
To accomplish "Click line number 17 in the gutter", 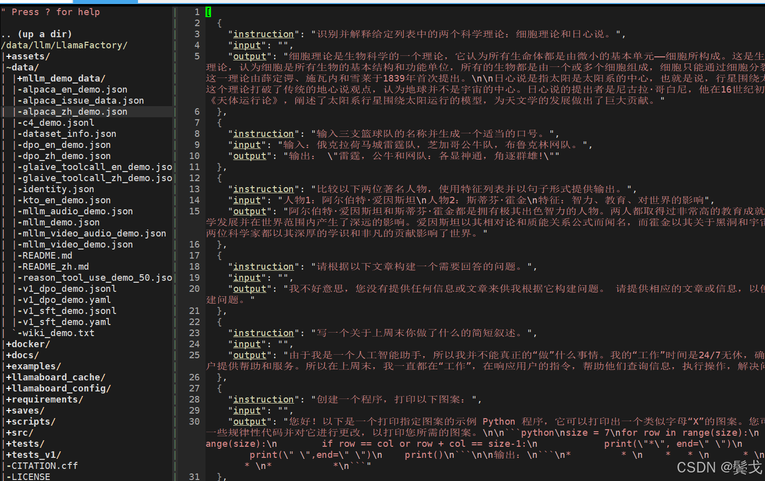I will coord(194,256).
